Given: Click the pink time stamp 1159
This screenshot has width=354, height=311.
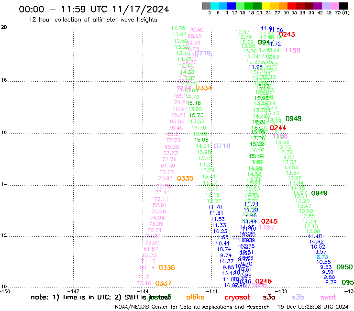Looking at the screenshot, I should (x=293, y=50).
